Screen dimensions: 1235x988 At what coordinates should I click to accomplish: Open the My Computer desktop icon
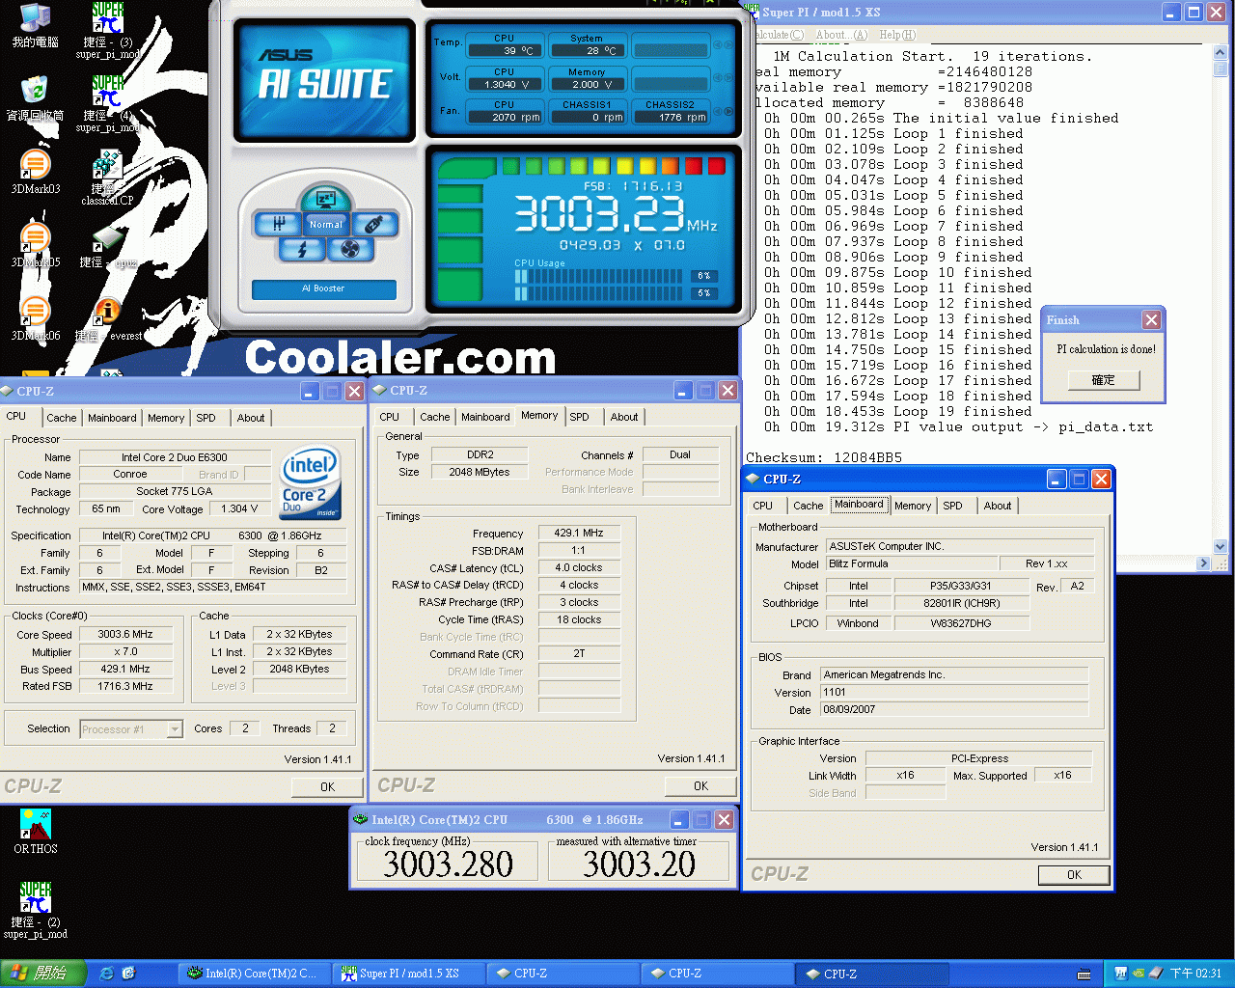tap(35, 25)
